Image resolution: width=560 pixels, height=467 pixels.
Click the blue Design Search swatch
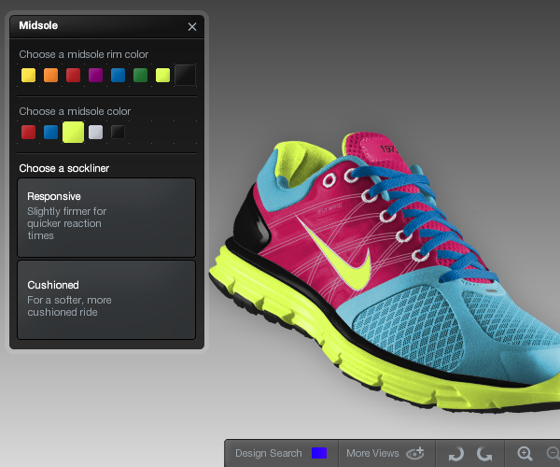[x=319, y=453]
